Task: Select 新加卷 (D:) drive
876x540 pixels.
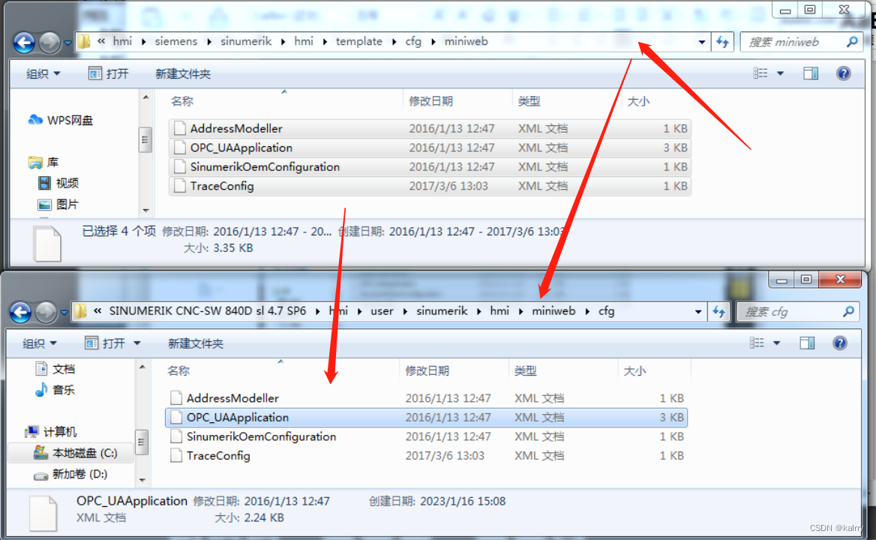Action: click(x=70, y=474)
